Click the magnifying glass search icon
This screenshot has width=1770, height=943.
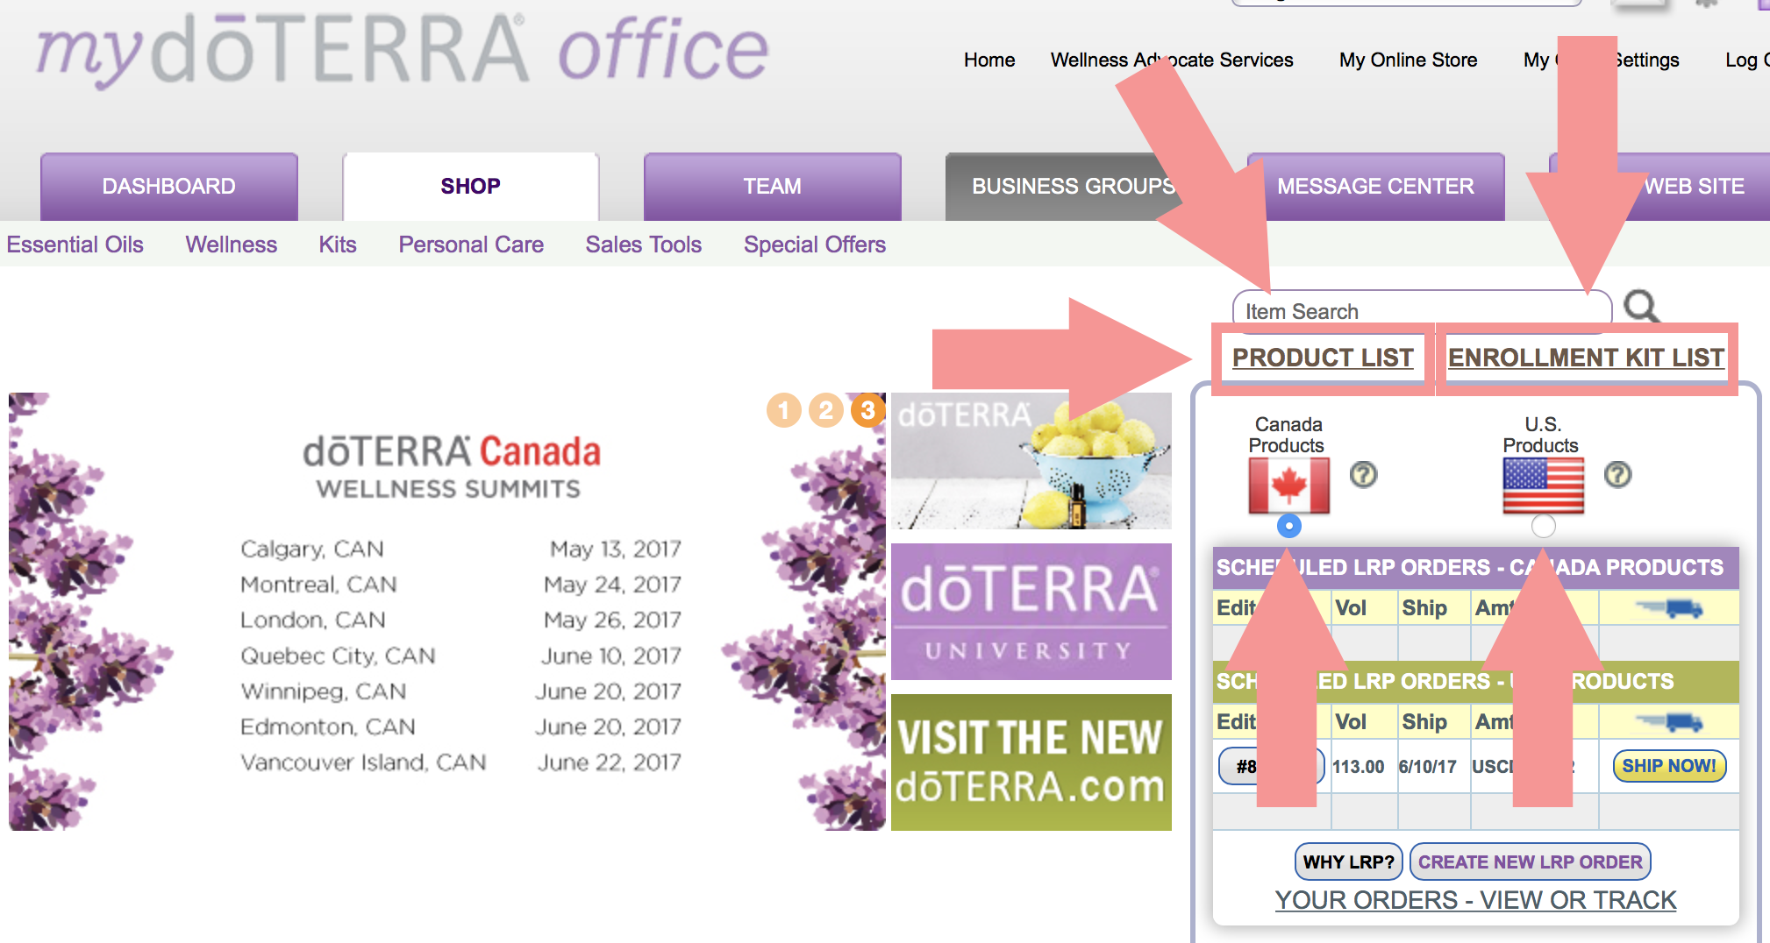pos(1641,307)
